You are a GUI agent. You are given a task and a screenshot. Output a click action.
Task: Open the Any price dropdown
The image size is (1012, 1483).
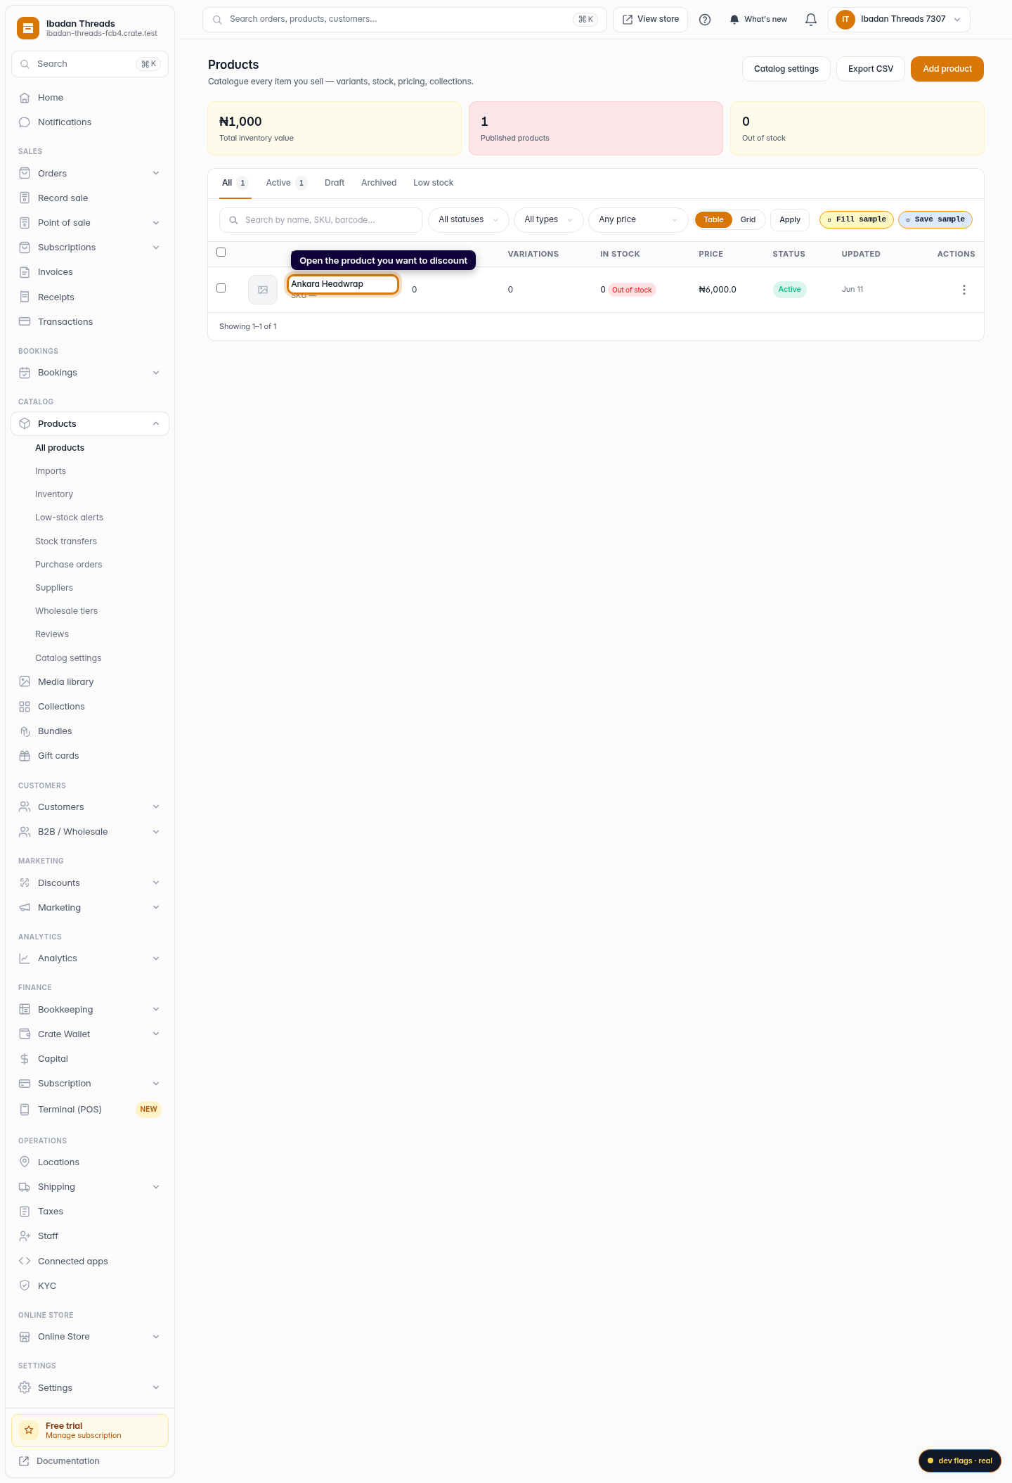(638, 220)
